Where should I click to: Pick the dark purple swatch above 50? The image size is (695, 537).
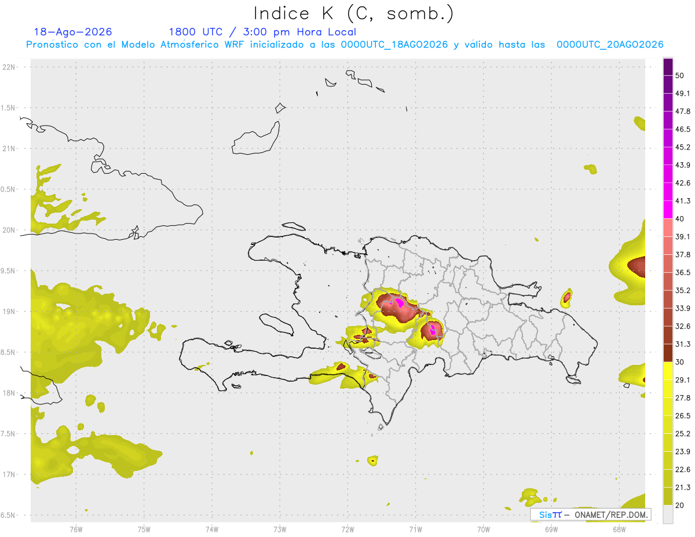point(668,67)
